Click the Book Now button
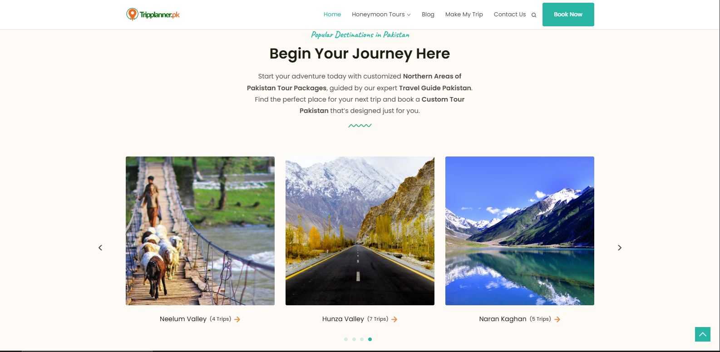Screen dimensions: 720x352 click(568, 15)
